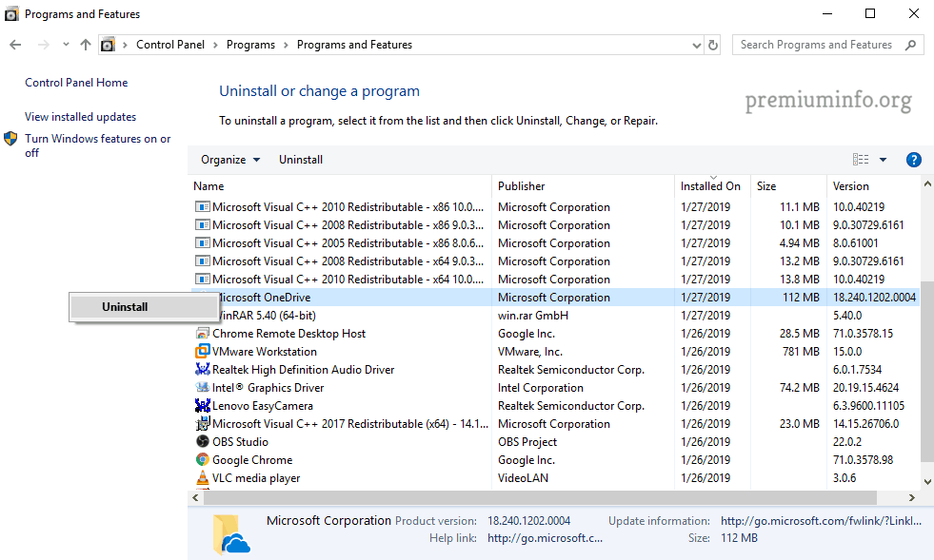934x560 pixels.
Task: Click the search magnifier icon
Action: (910, 45)
